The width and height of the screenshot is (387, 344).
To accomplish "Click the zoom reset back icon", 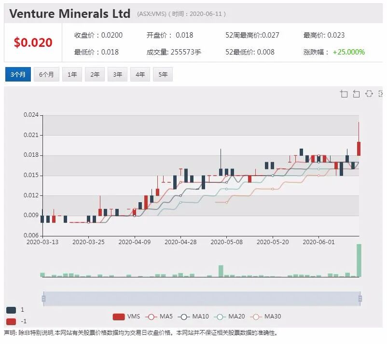I will click(356, 94).
